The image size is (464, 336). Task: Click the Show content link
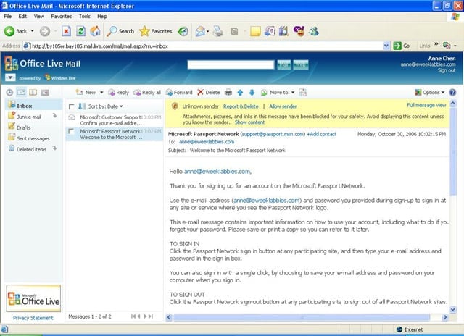pyautogui.click(x=249, y=122)
